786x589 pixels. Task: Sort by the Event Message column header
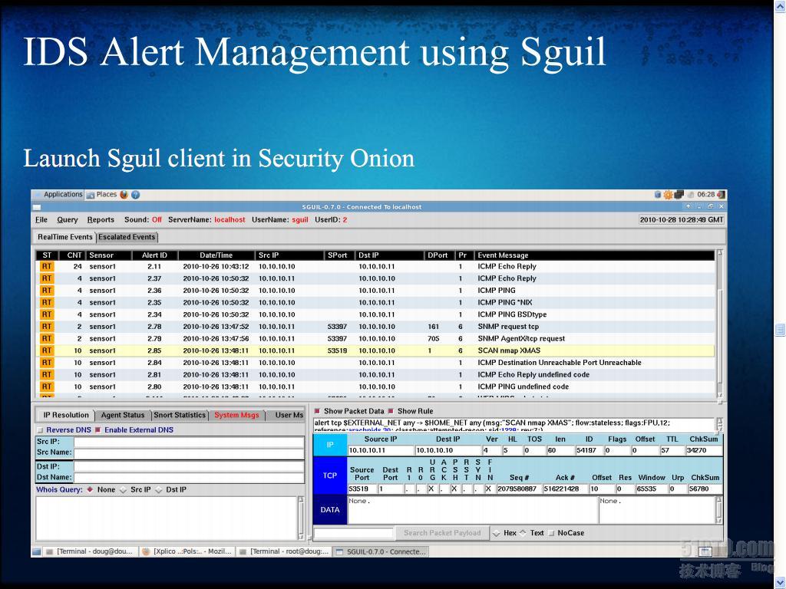click(x=594, y=255)
